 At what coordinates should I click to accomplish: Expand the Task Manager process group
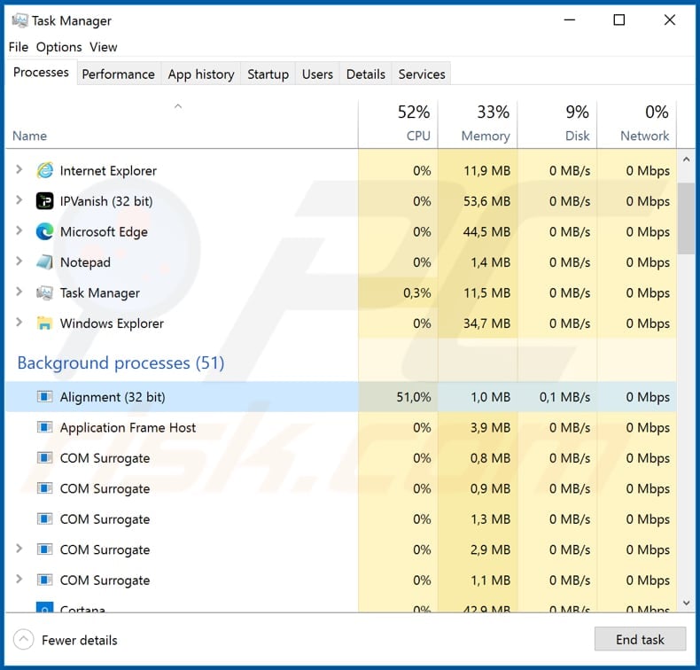(x=19, y=292)
